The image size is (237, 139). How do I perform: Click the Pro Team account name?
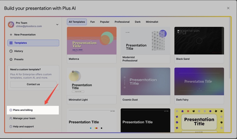click(21, 23)
